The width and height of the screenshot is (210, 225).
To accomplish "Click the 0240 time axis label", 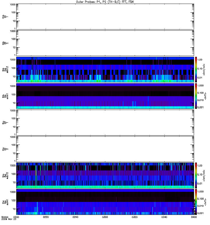I will tap(75, 217).
